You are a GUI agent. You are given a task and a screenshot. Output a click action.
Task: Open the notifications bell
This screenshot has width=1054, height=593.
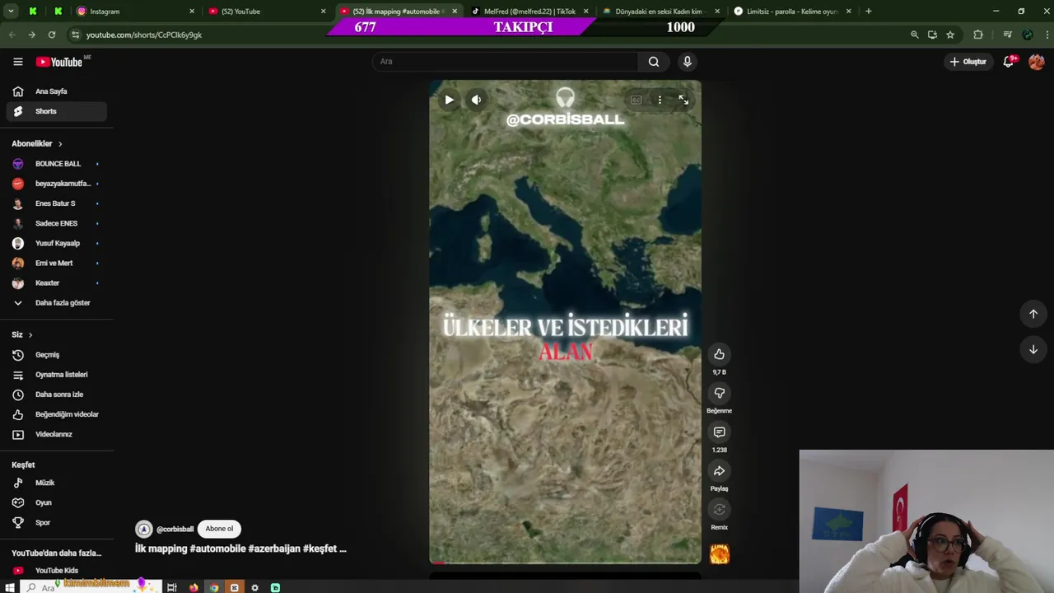click(x=1008, y=62)
